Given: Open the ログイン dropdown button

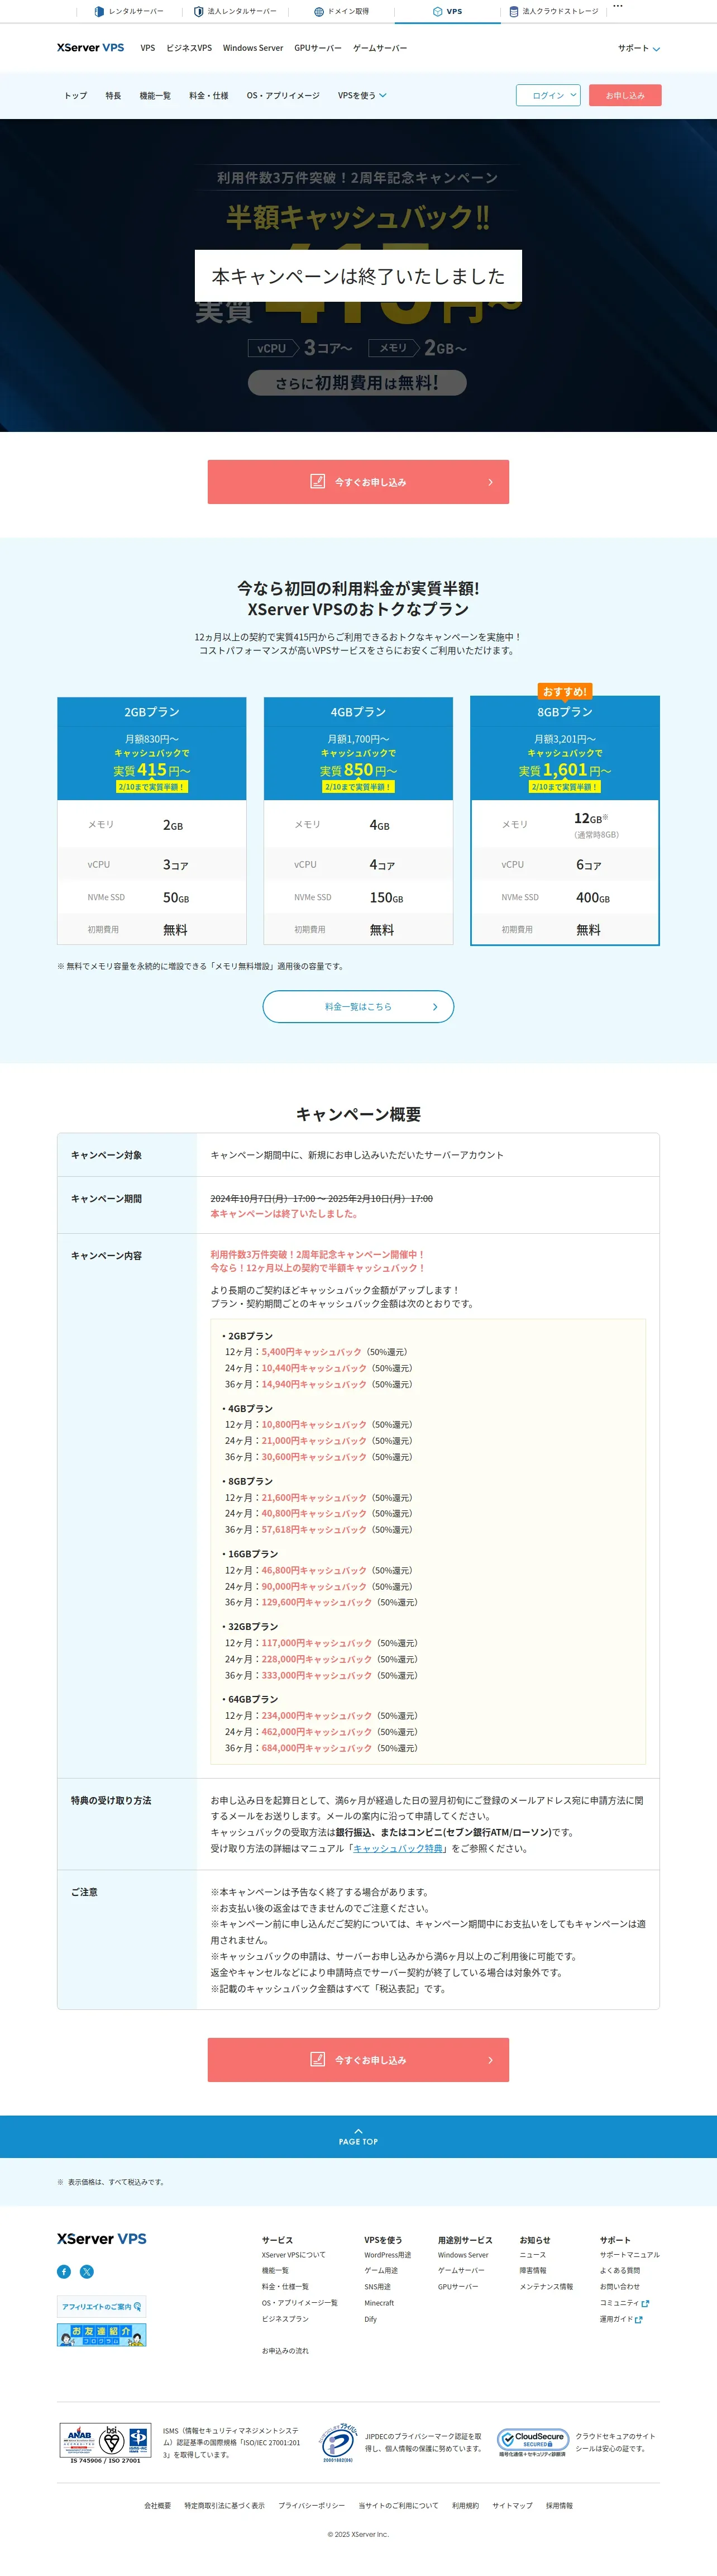Looking at the screenshot, I should click(x=548, y=96).
